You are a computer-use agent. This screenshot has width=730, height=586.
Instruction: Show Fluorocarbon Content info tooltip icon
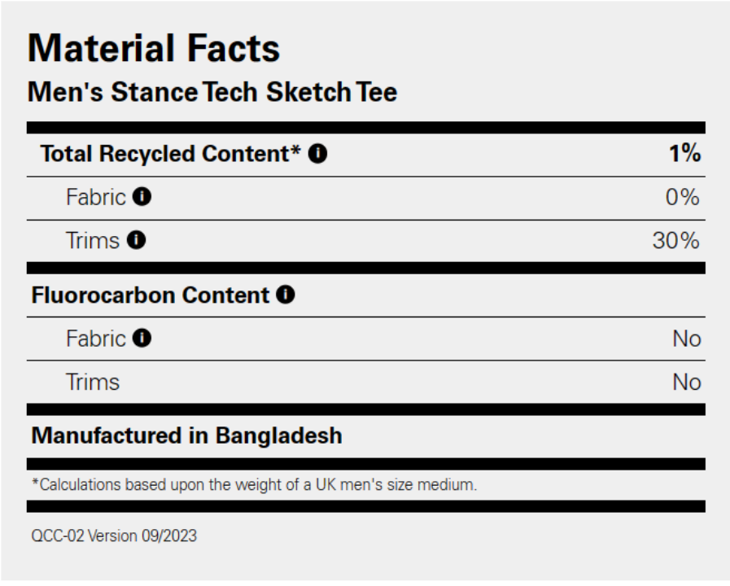(x=286, y=295)
